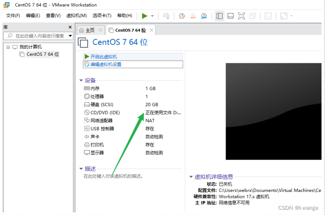Click the hard disk icon beside 硬盘
Image resolution: width=325 pixels, height=215 pixels.
(x=87, y=104)
